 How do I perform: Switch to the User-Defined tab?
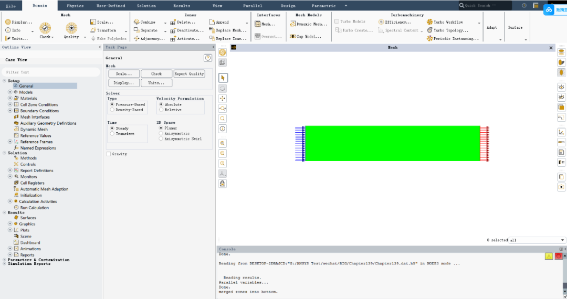click(x=111, y=6)
